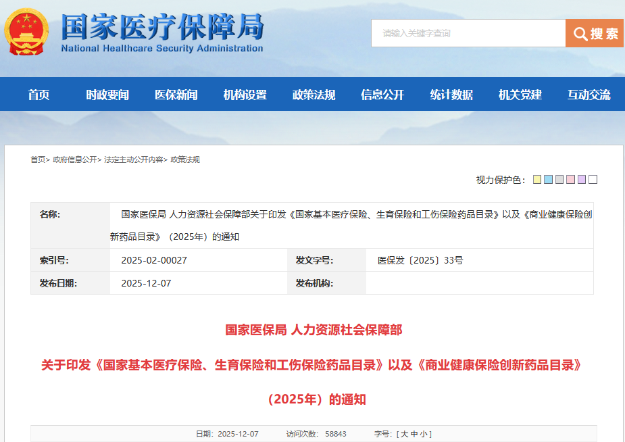This screenshot has height=442, width=625.
Task: Open the 首页 navigation menu item
Action: (x=39, y=95)
